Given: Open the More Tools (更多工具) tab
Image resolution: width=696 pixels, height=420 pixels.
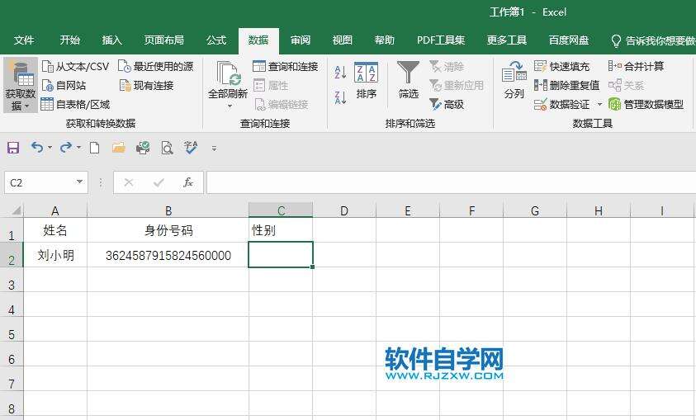Looking at the screenshot, I should (x=506, y=40).
